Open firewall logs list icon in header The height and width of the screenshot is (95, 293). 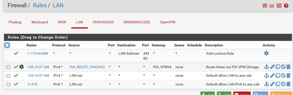coord(279,6)
